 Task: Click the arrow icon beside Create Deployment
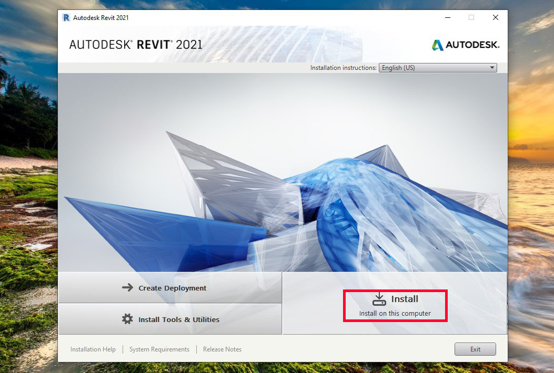[x=128, y=288]
